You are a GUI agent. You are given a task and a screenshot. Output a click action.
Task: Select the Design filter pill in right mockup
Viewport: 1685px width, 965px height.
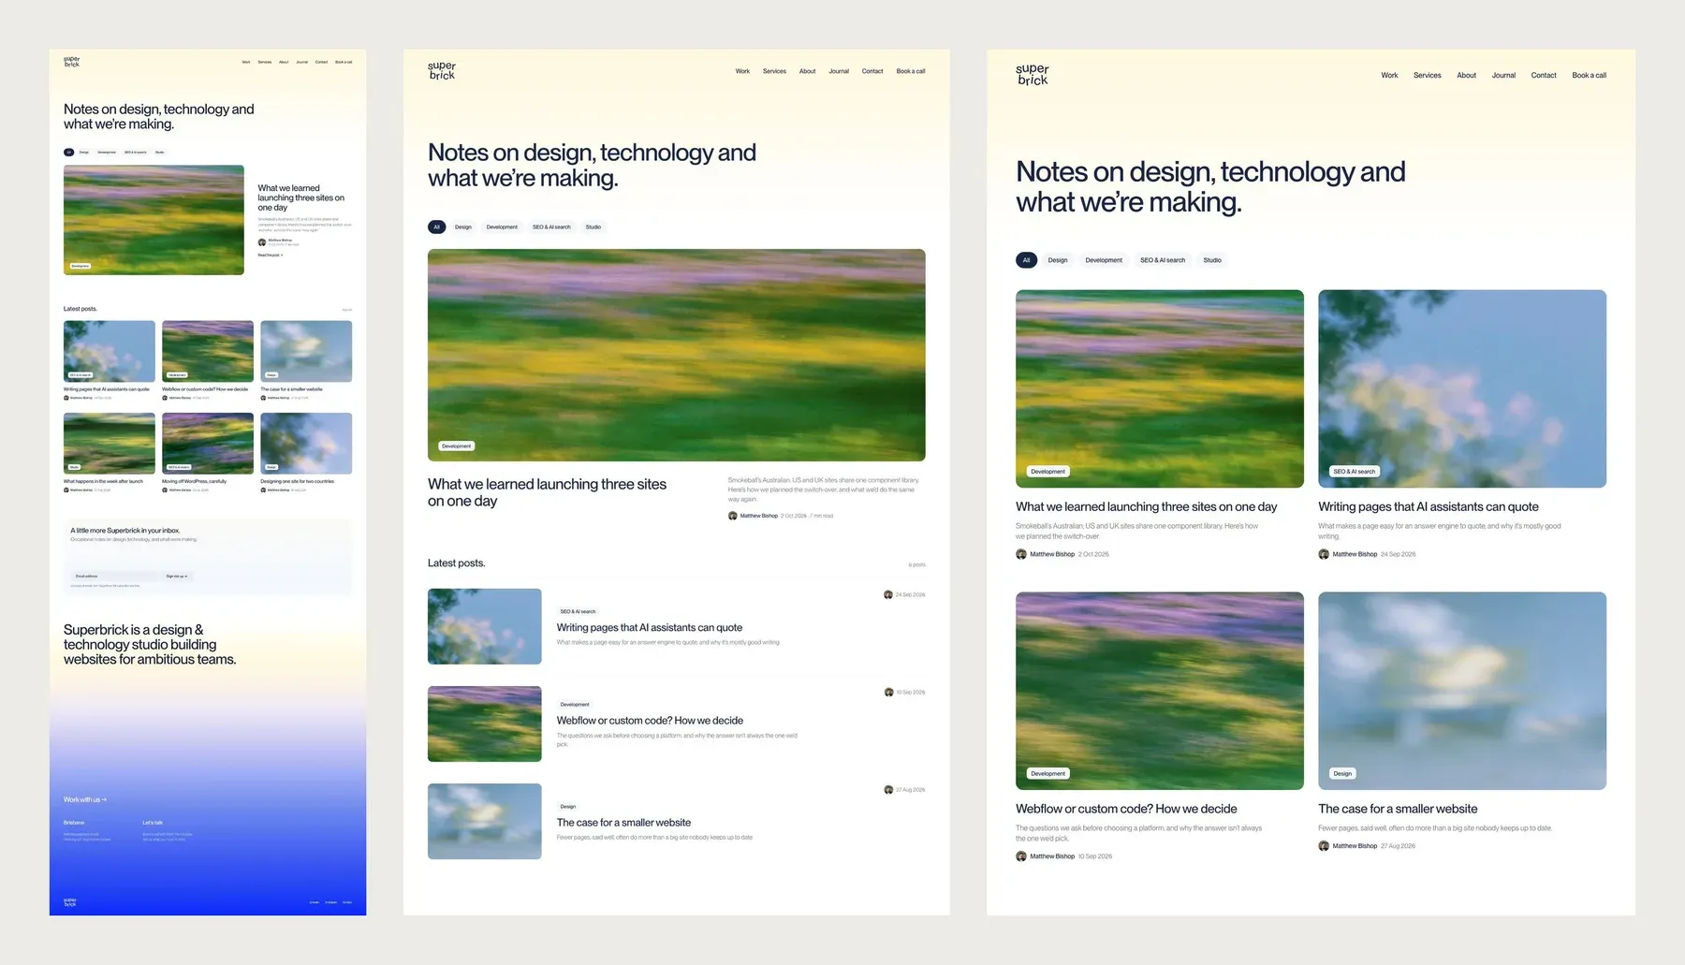tap(1058, 260)
